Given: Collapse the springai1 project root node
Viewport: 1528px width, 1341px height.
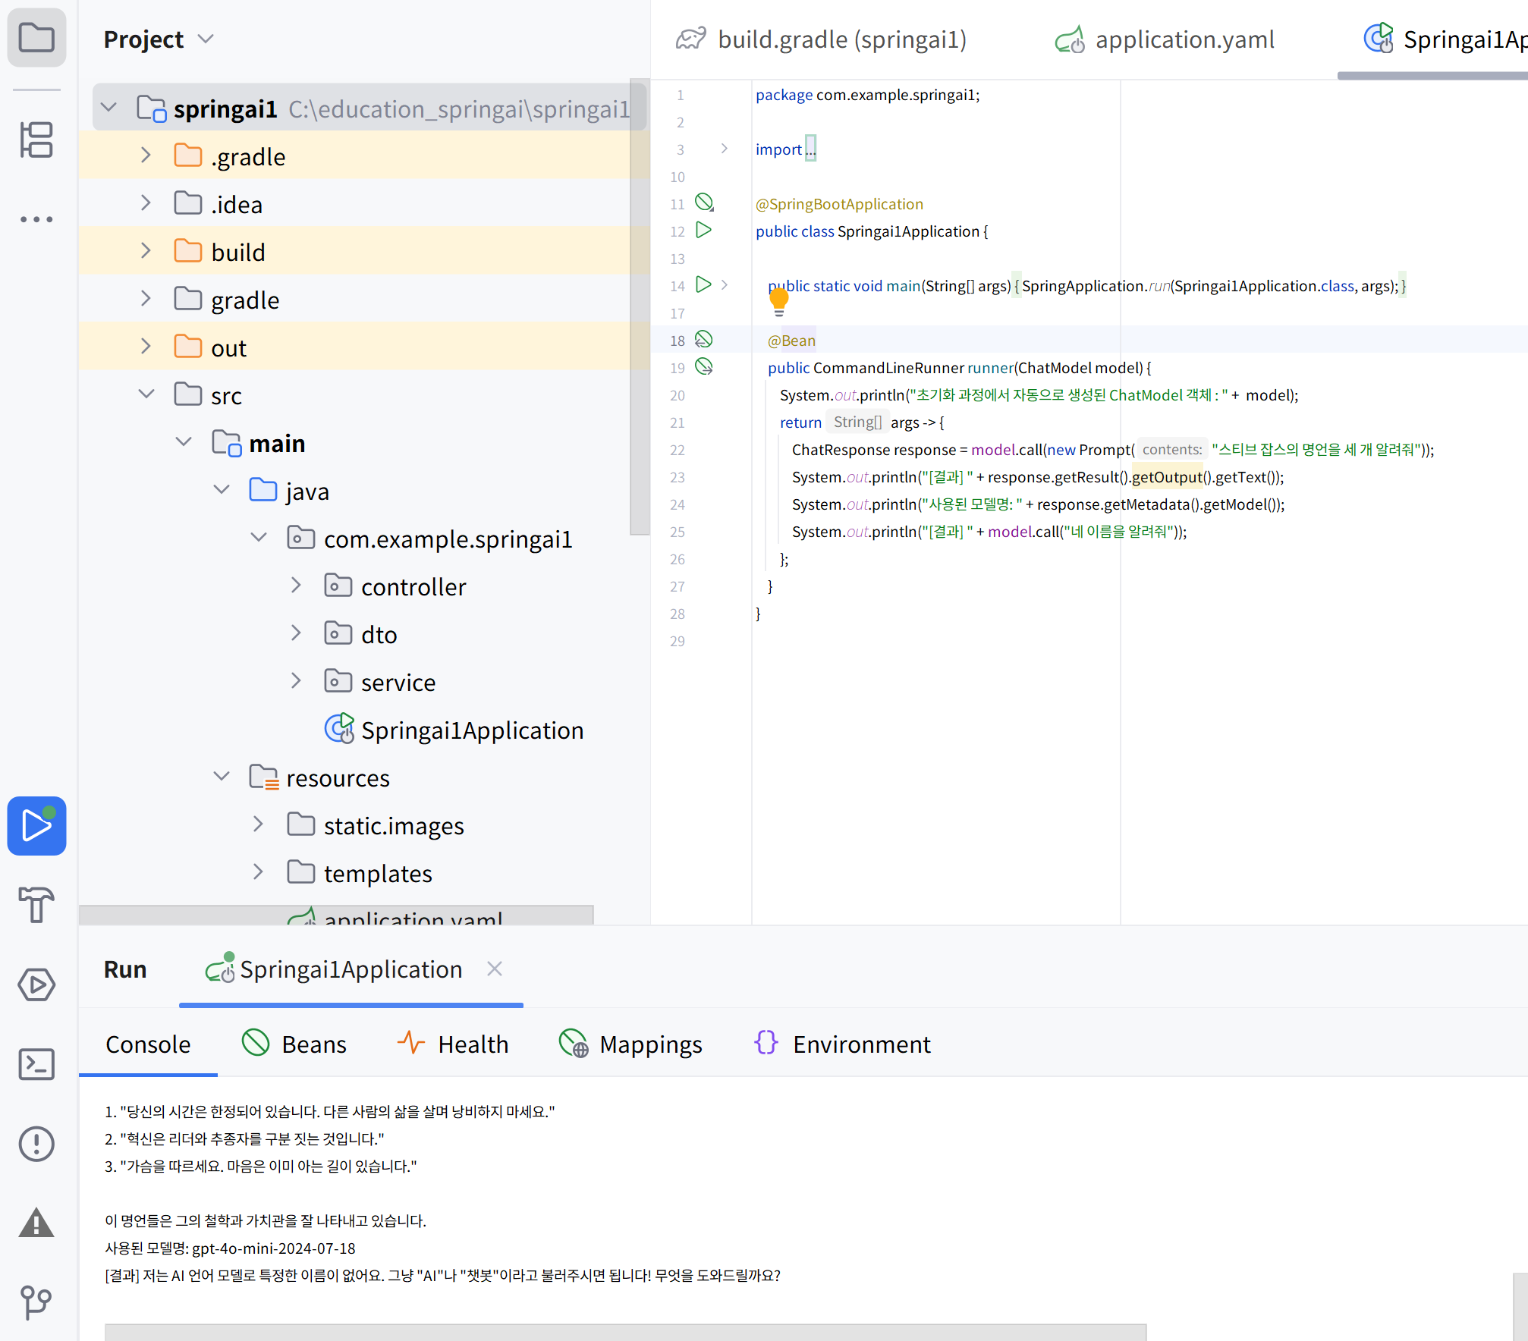Looking at the screenshot, I should [109, 108].
